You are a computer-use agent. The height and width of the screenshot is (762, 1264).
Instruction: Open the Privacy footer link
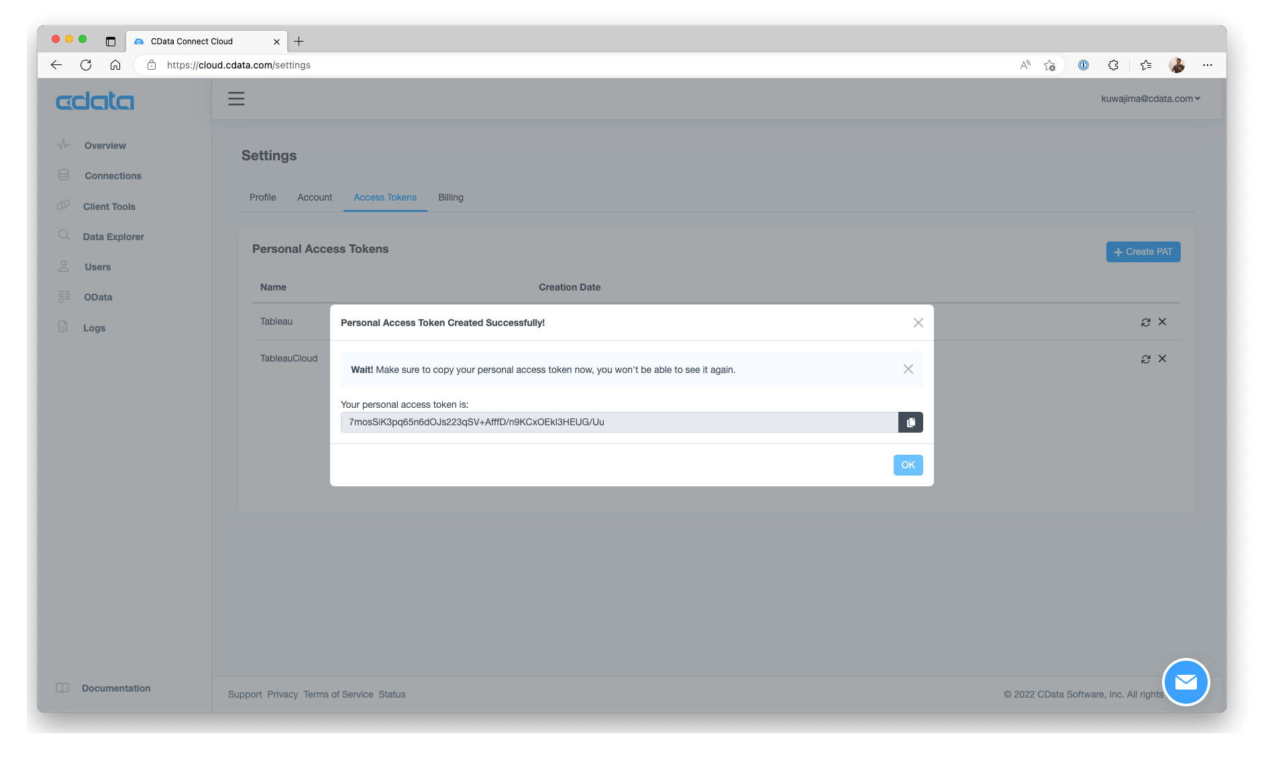point(282,694)
